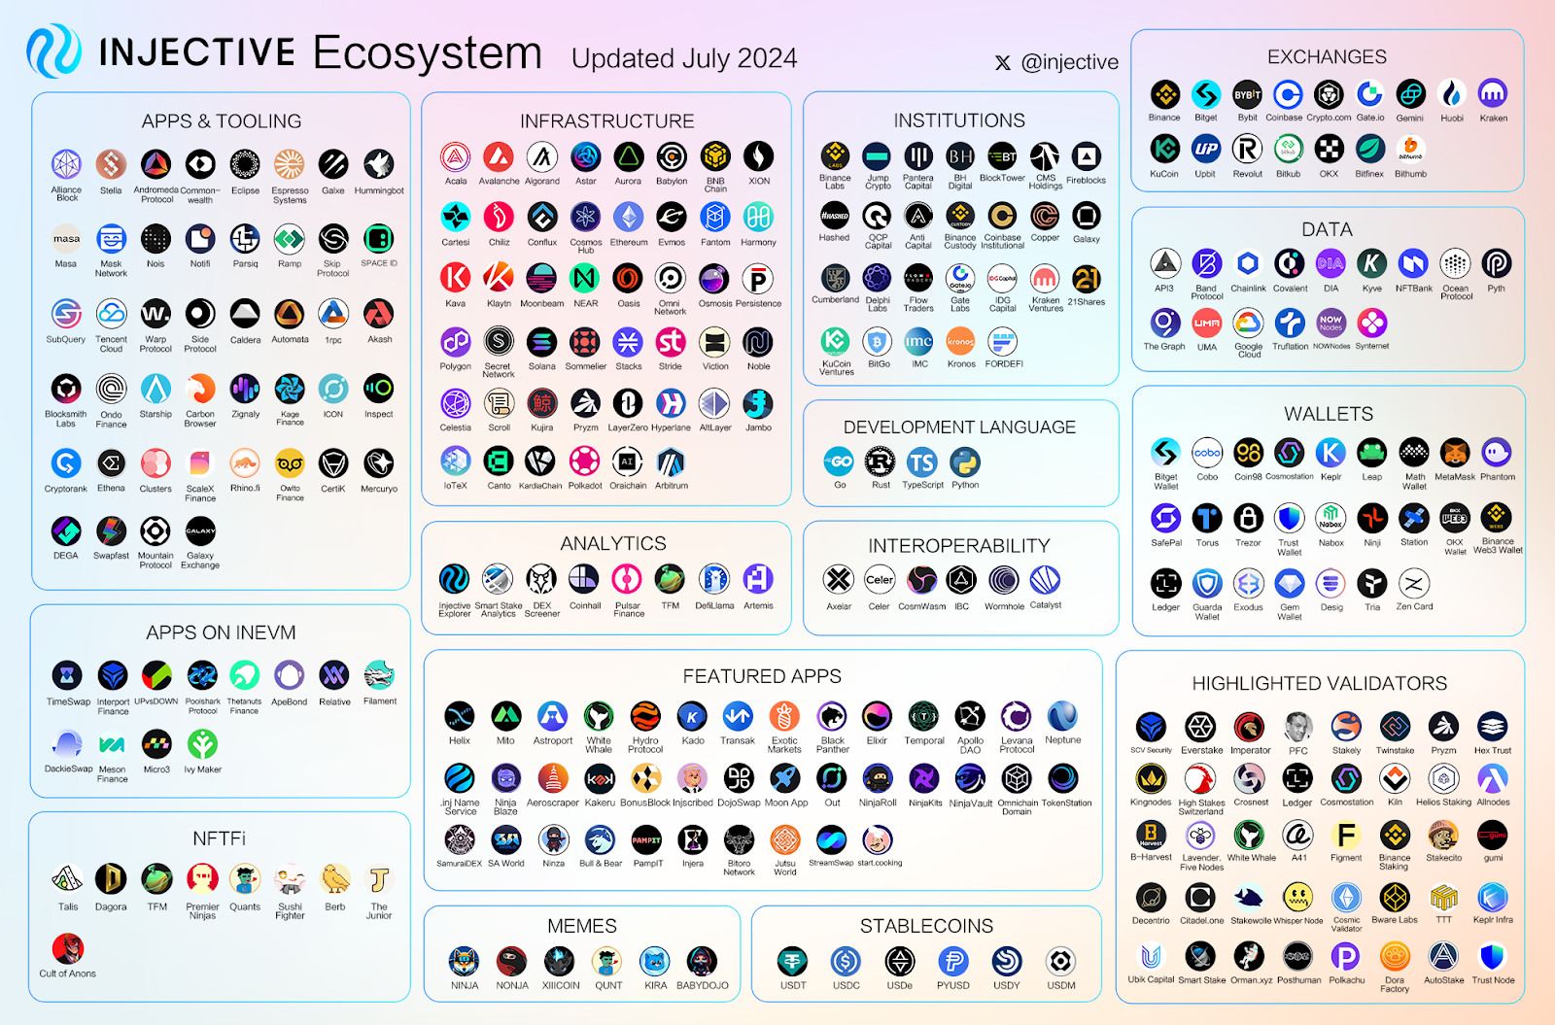Click the Zen Card wallet icon

[x=1414, y=583]
